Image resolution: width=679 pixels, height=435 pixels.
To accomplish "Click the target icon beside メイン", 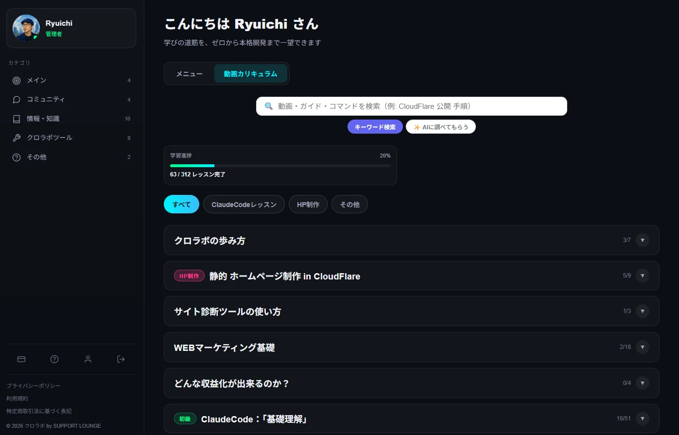I will click(x=17, y=80).
